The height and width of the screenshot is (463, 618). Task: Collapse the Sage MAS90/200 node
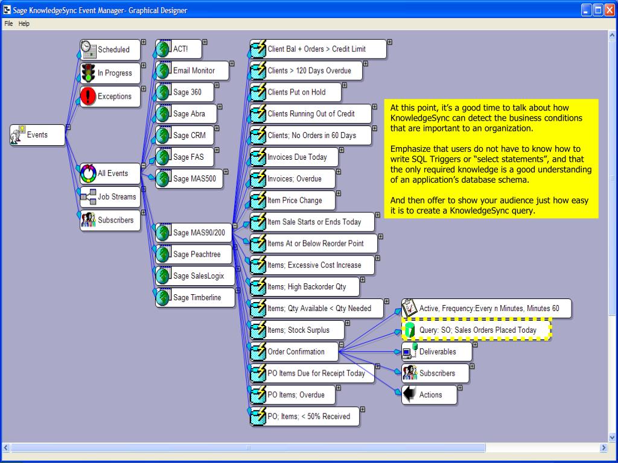[x=235, y=226]
